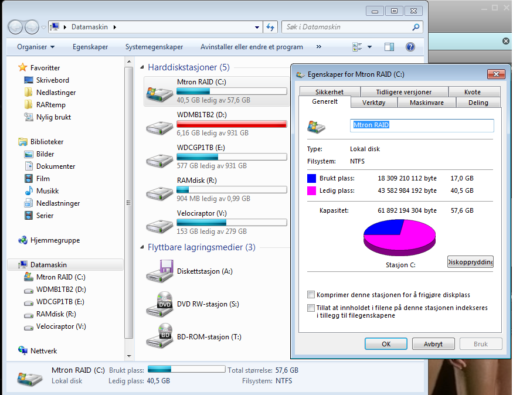Click the Back navigation arrow button
Image resolution: width=513 pixels, height=395 pixels.
pos(15,27)
